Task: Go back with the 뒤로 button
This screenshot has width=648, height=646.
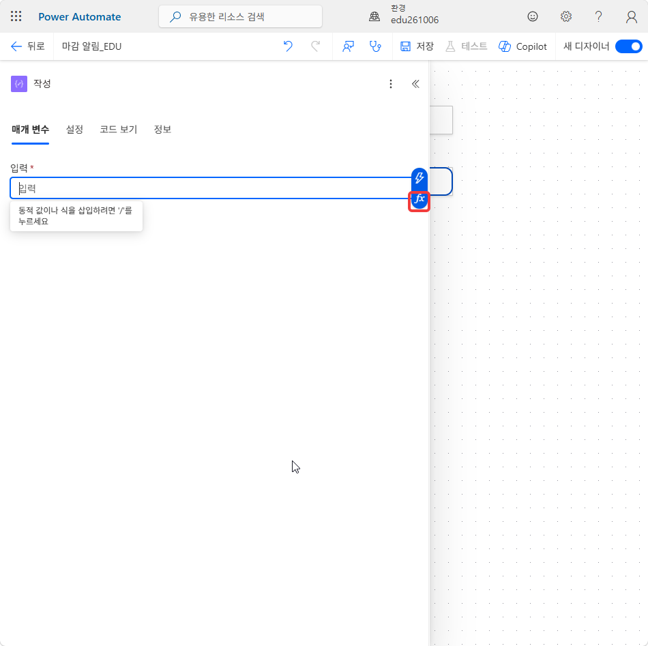Action: [27, 46]
